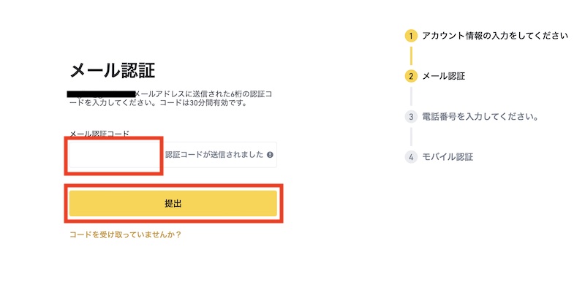The height and width of the screenshot is (290, 585).
Task: Click the info icon beside 認証コードが送信されました
Action: [270, 155]
